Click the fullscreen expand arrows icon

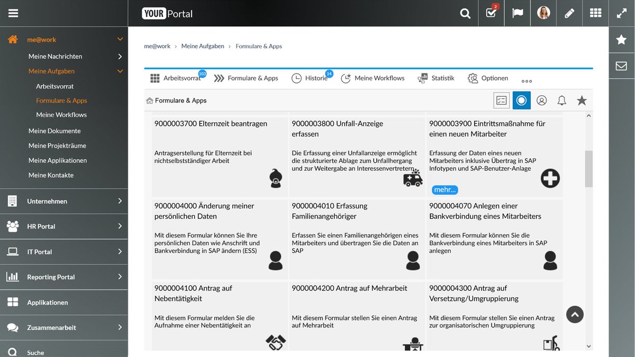click(x=621, y=13)
